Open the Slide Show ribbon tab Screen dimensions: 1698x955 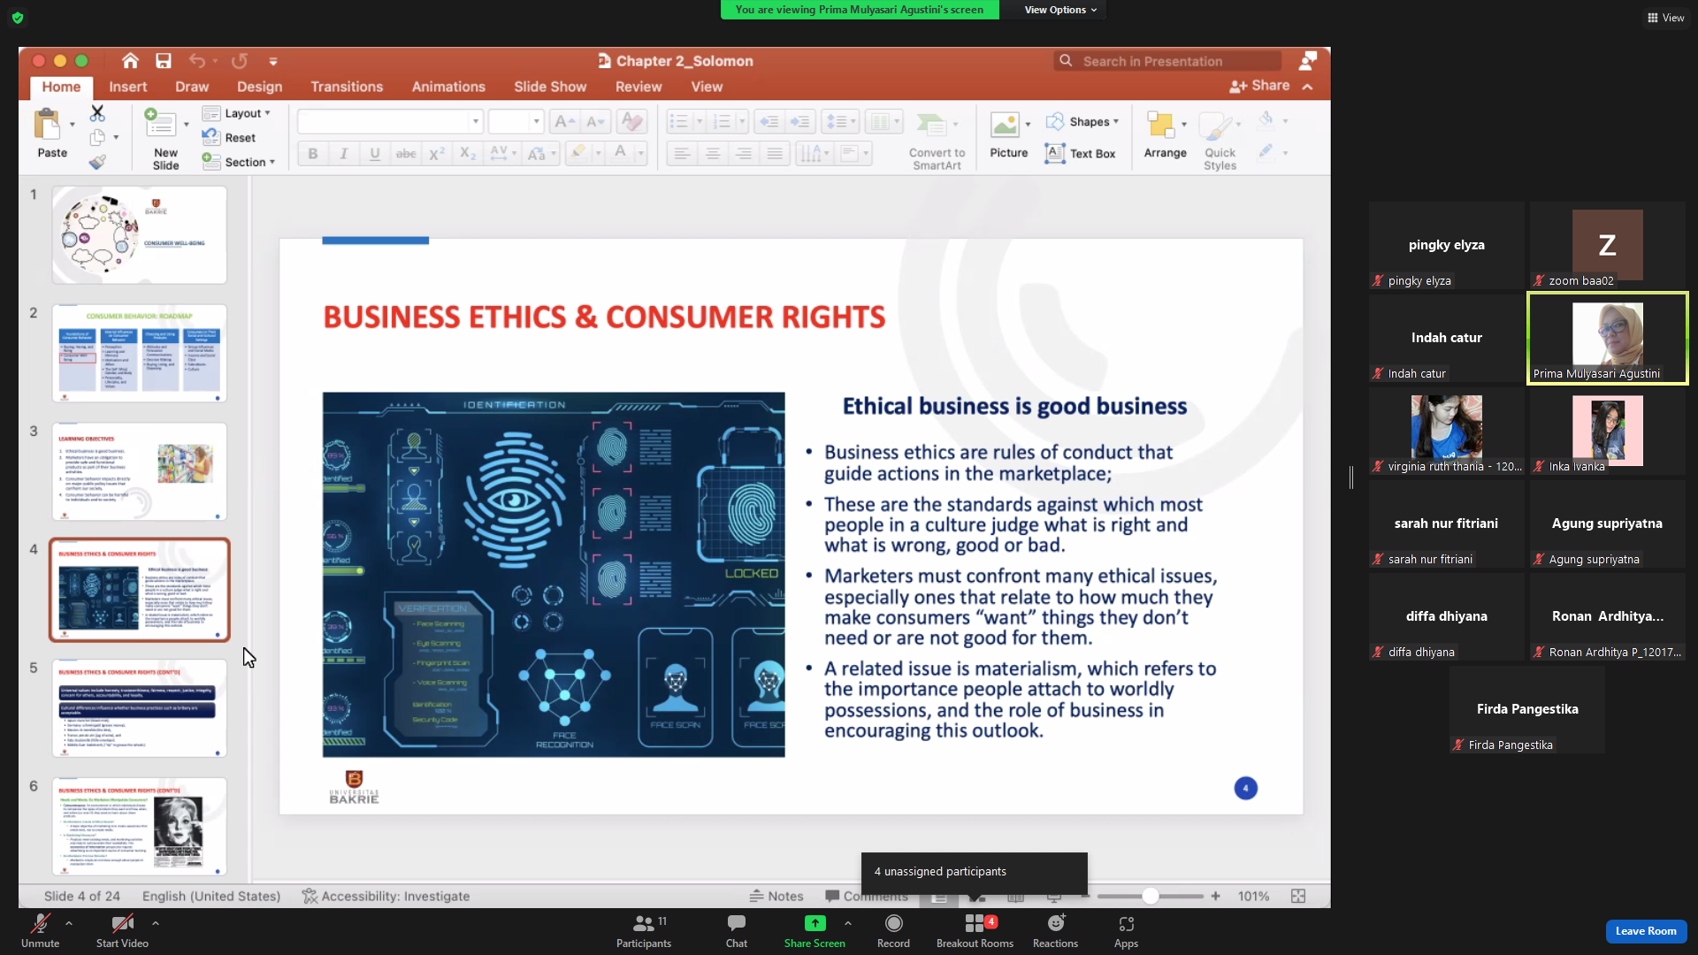[x=550, y=87]
